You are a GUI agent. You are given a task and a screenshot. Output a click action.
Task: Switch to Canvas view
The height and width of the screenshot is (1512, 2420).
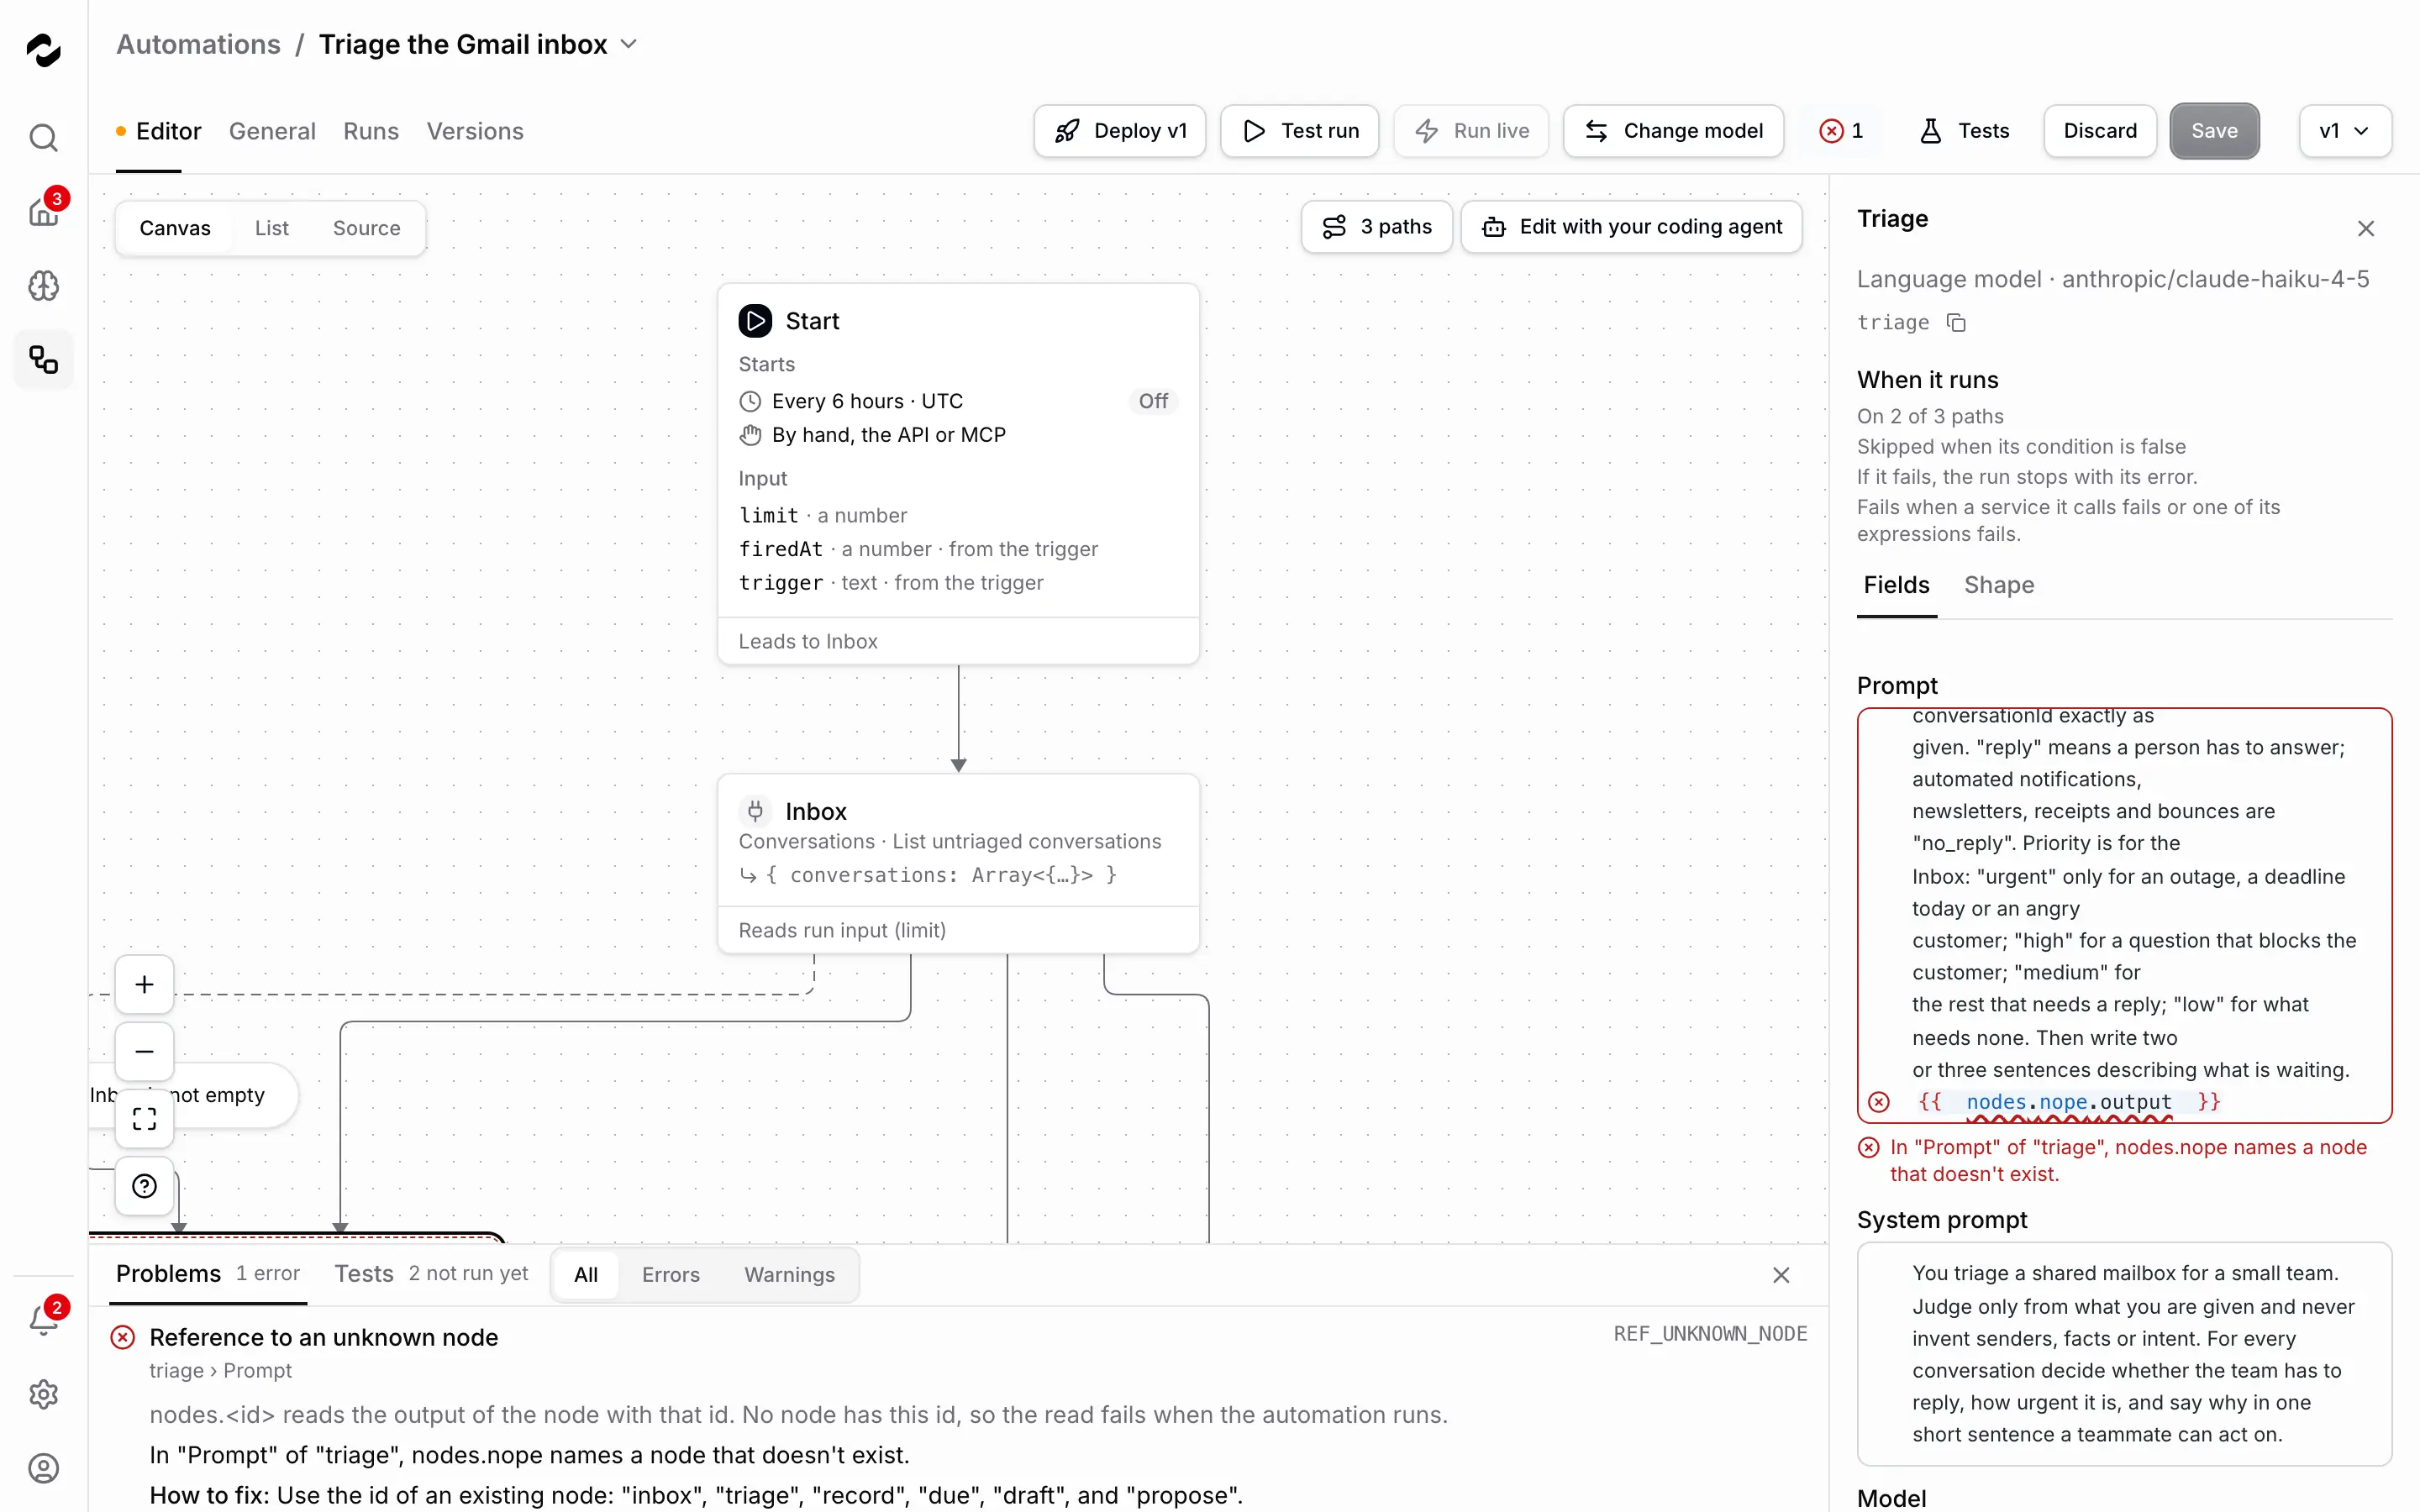175,228
